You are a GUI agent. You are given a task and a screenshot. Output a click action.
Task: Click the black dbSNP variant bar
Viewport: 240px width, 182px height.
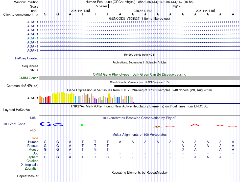click(177, 86)
